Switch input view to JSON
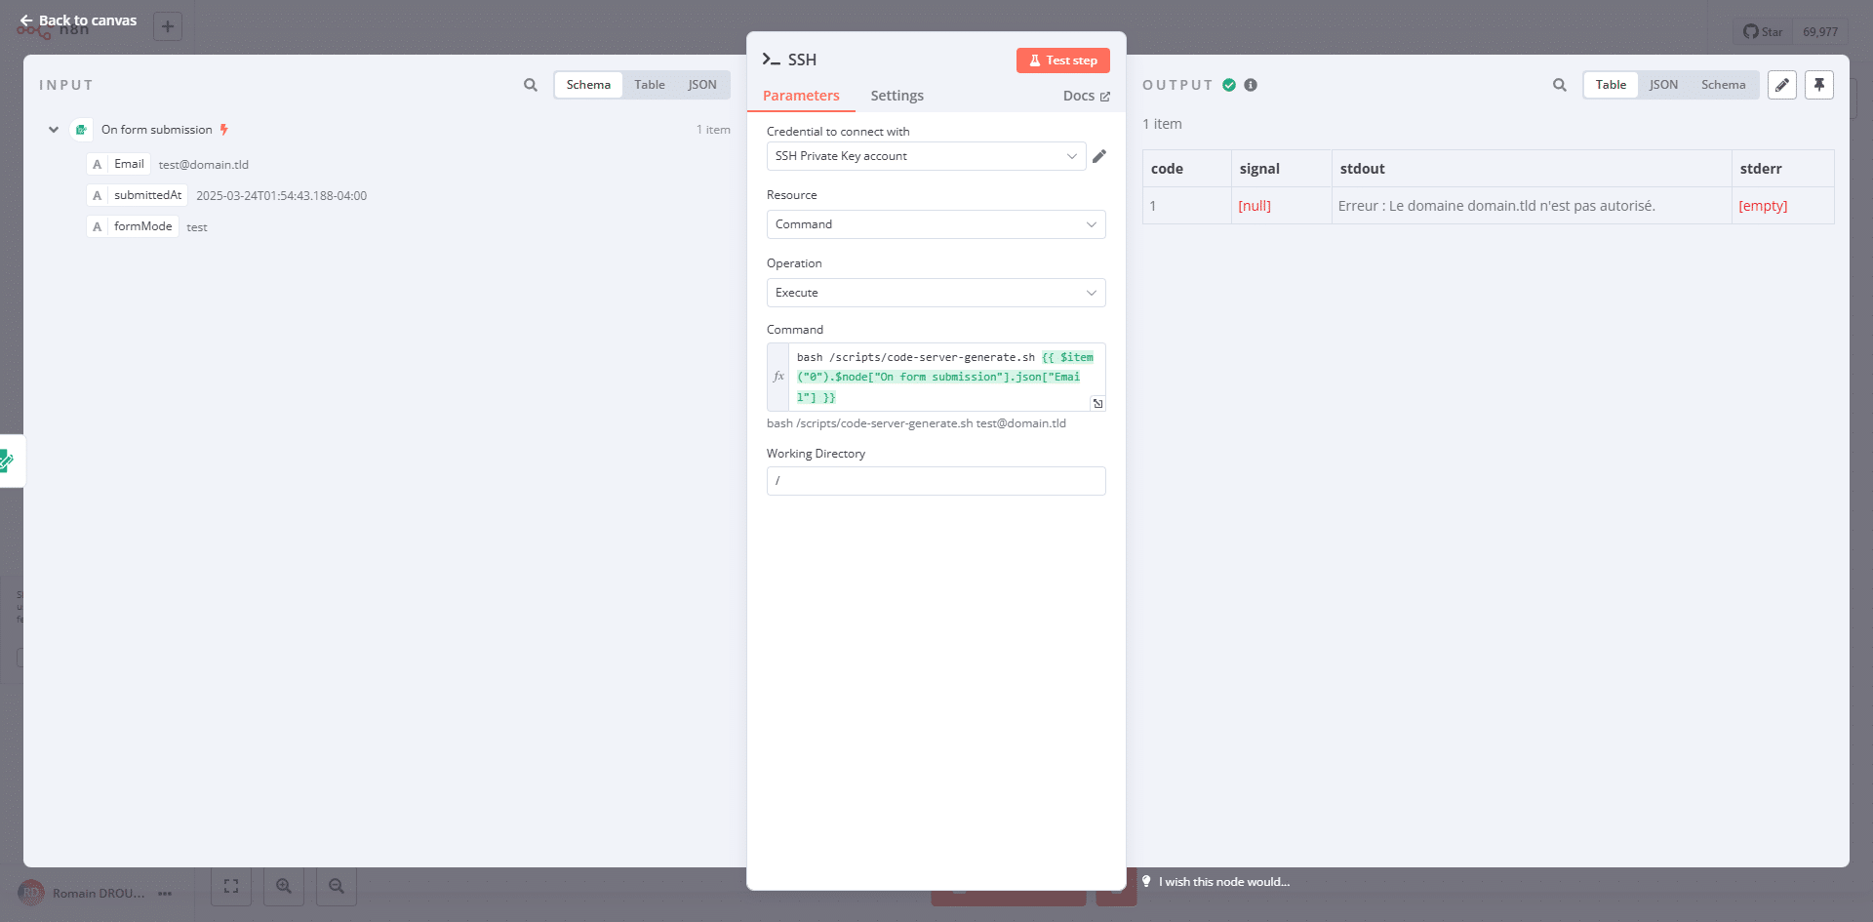 click(x=701, y=85)
